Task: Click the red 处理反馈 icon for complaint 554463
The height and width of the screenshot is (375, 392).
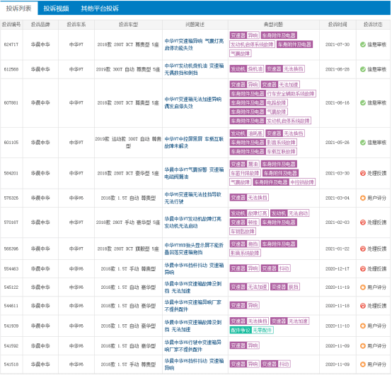Action: (x=363, y=268)
